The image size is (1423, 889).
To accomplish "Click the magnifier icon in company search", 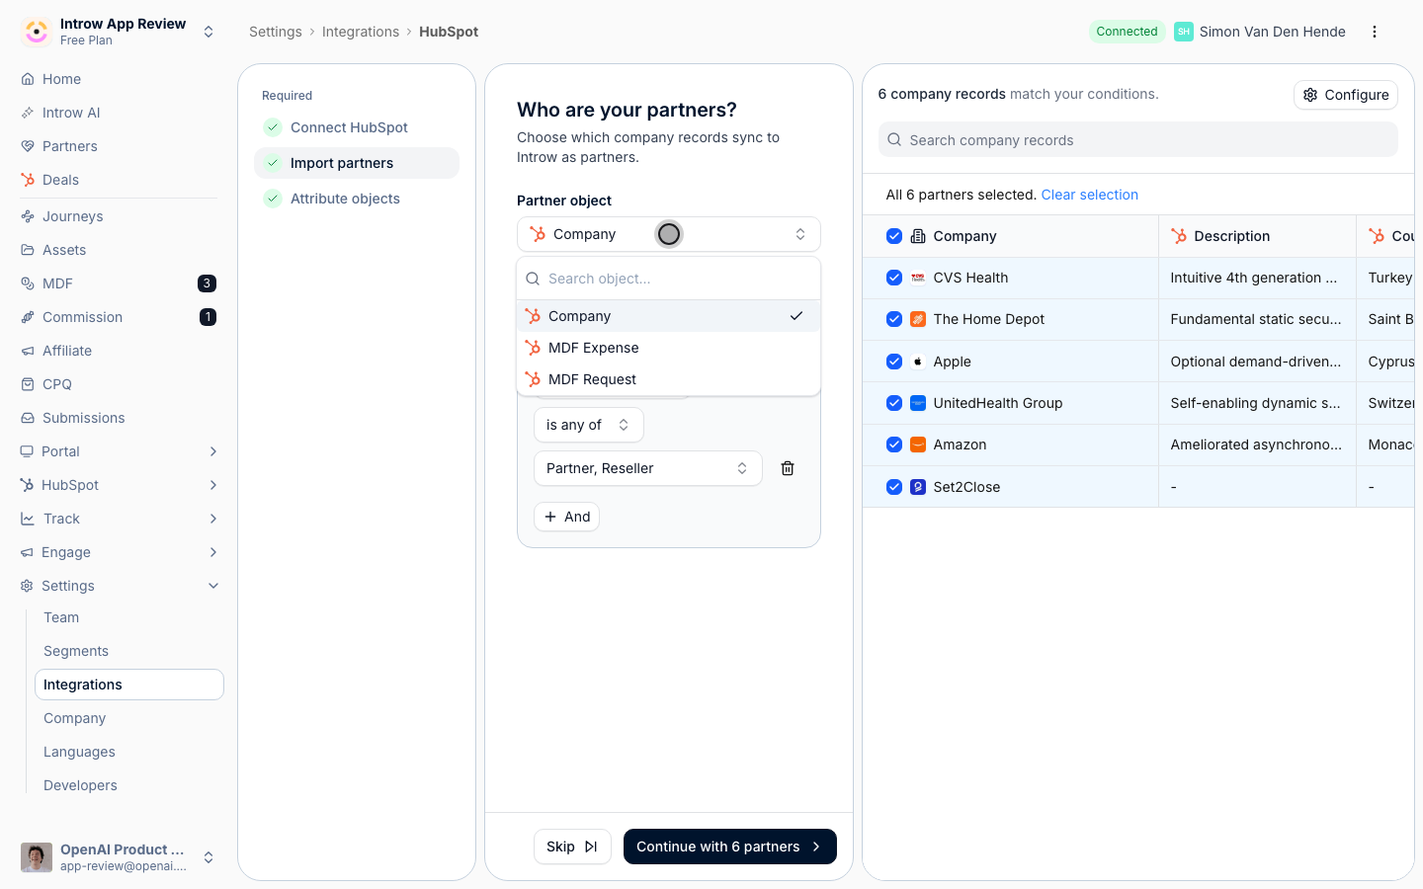I will 894,140.
